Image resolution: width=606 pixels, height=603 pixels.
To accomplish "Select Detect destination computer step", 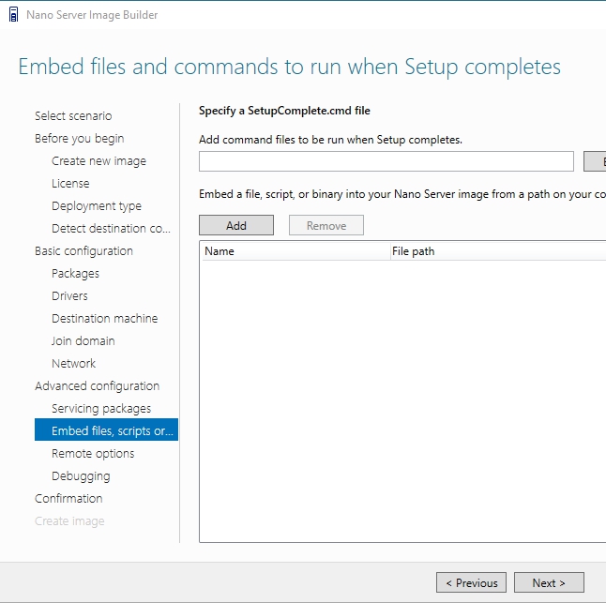I will coord(111,229).
